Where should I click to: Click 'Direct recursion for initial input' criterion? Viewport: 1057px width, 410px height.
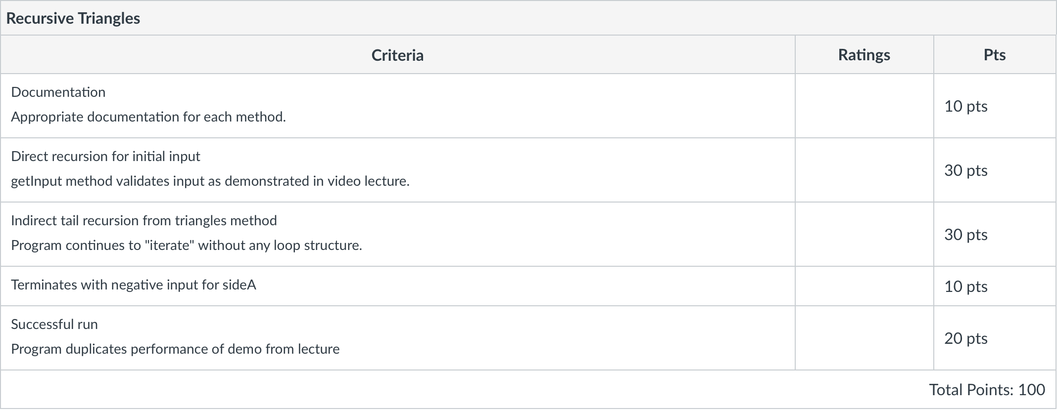pyautogui.click(x=105, y=157)
